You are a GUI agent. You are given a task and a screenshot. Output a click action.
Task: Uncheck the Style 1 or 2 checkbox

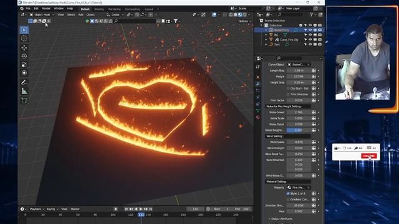pyautogui.click(x=288, y=194)
